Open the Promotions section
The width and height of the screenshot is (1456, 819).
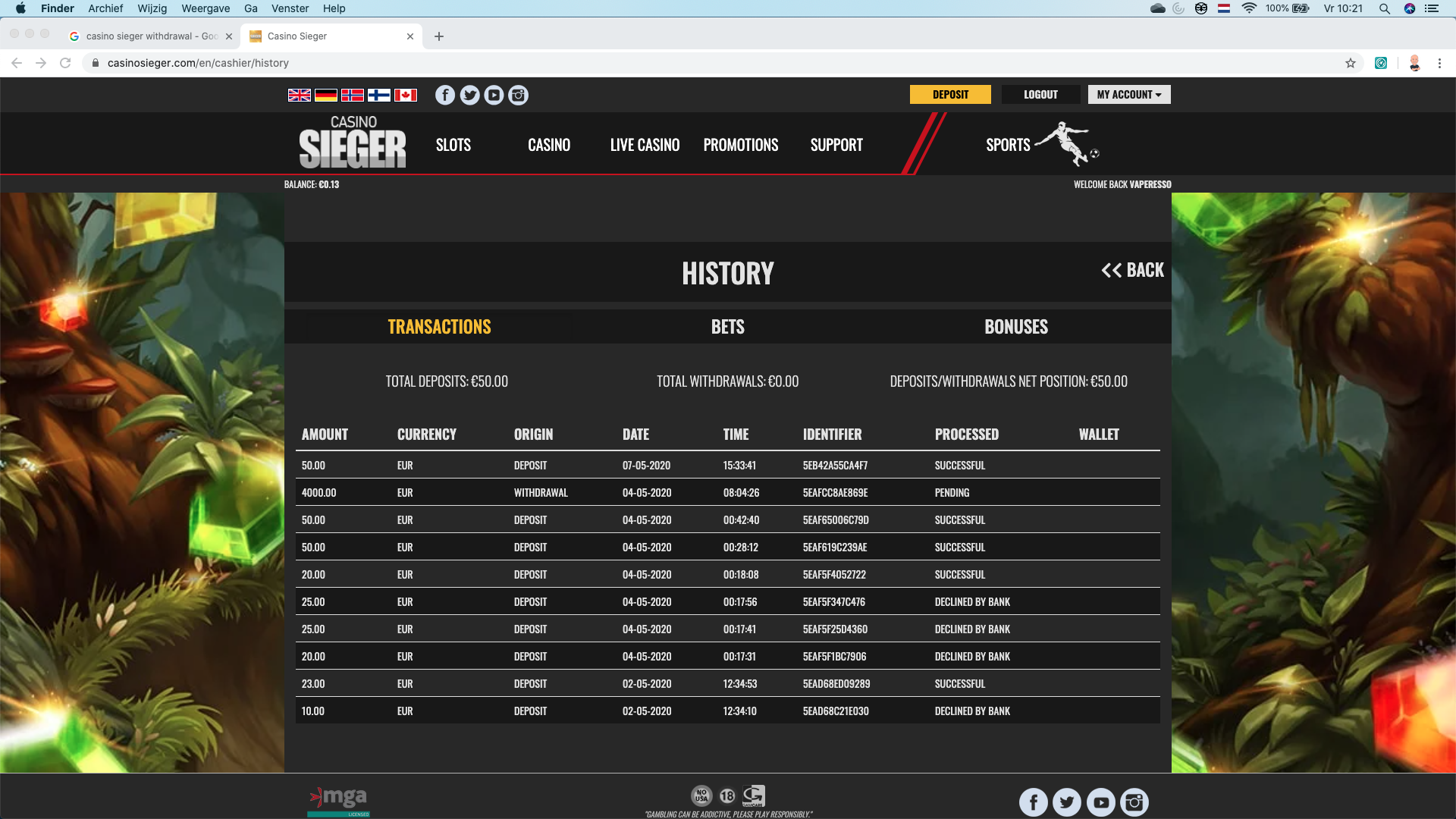(x=741, y=145)
